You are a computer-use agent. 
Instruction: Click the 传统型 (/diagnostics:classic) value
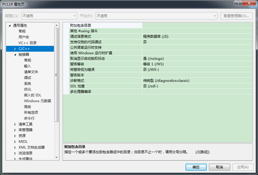[197, 81]
